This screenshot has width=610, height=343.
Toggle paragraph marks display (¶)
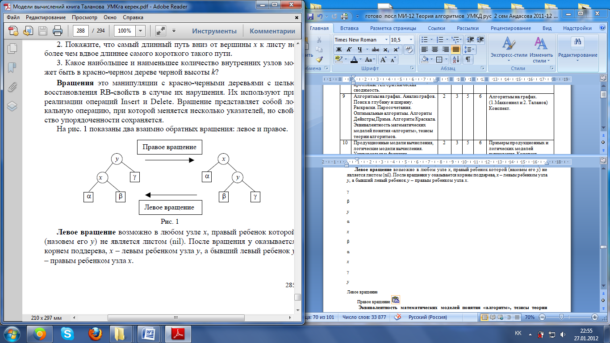coord(468,59)
